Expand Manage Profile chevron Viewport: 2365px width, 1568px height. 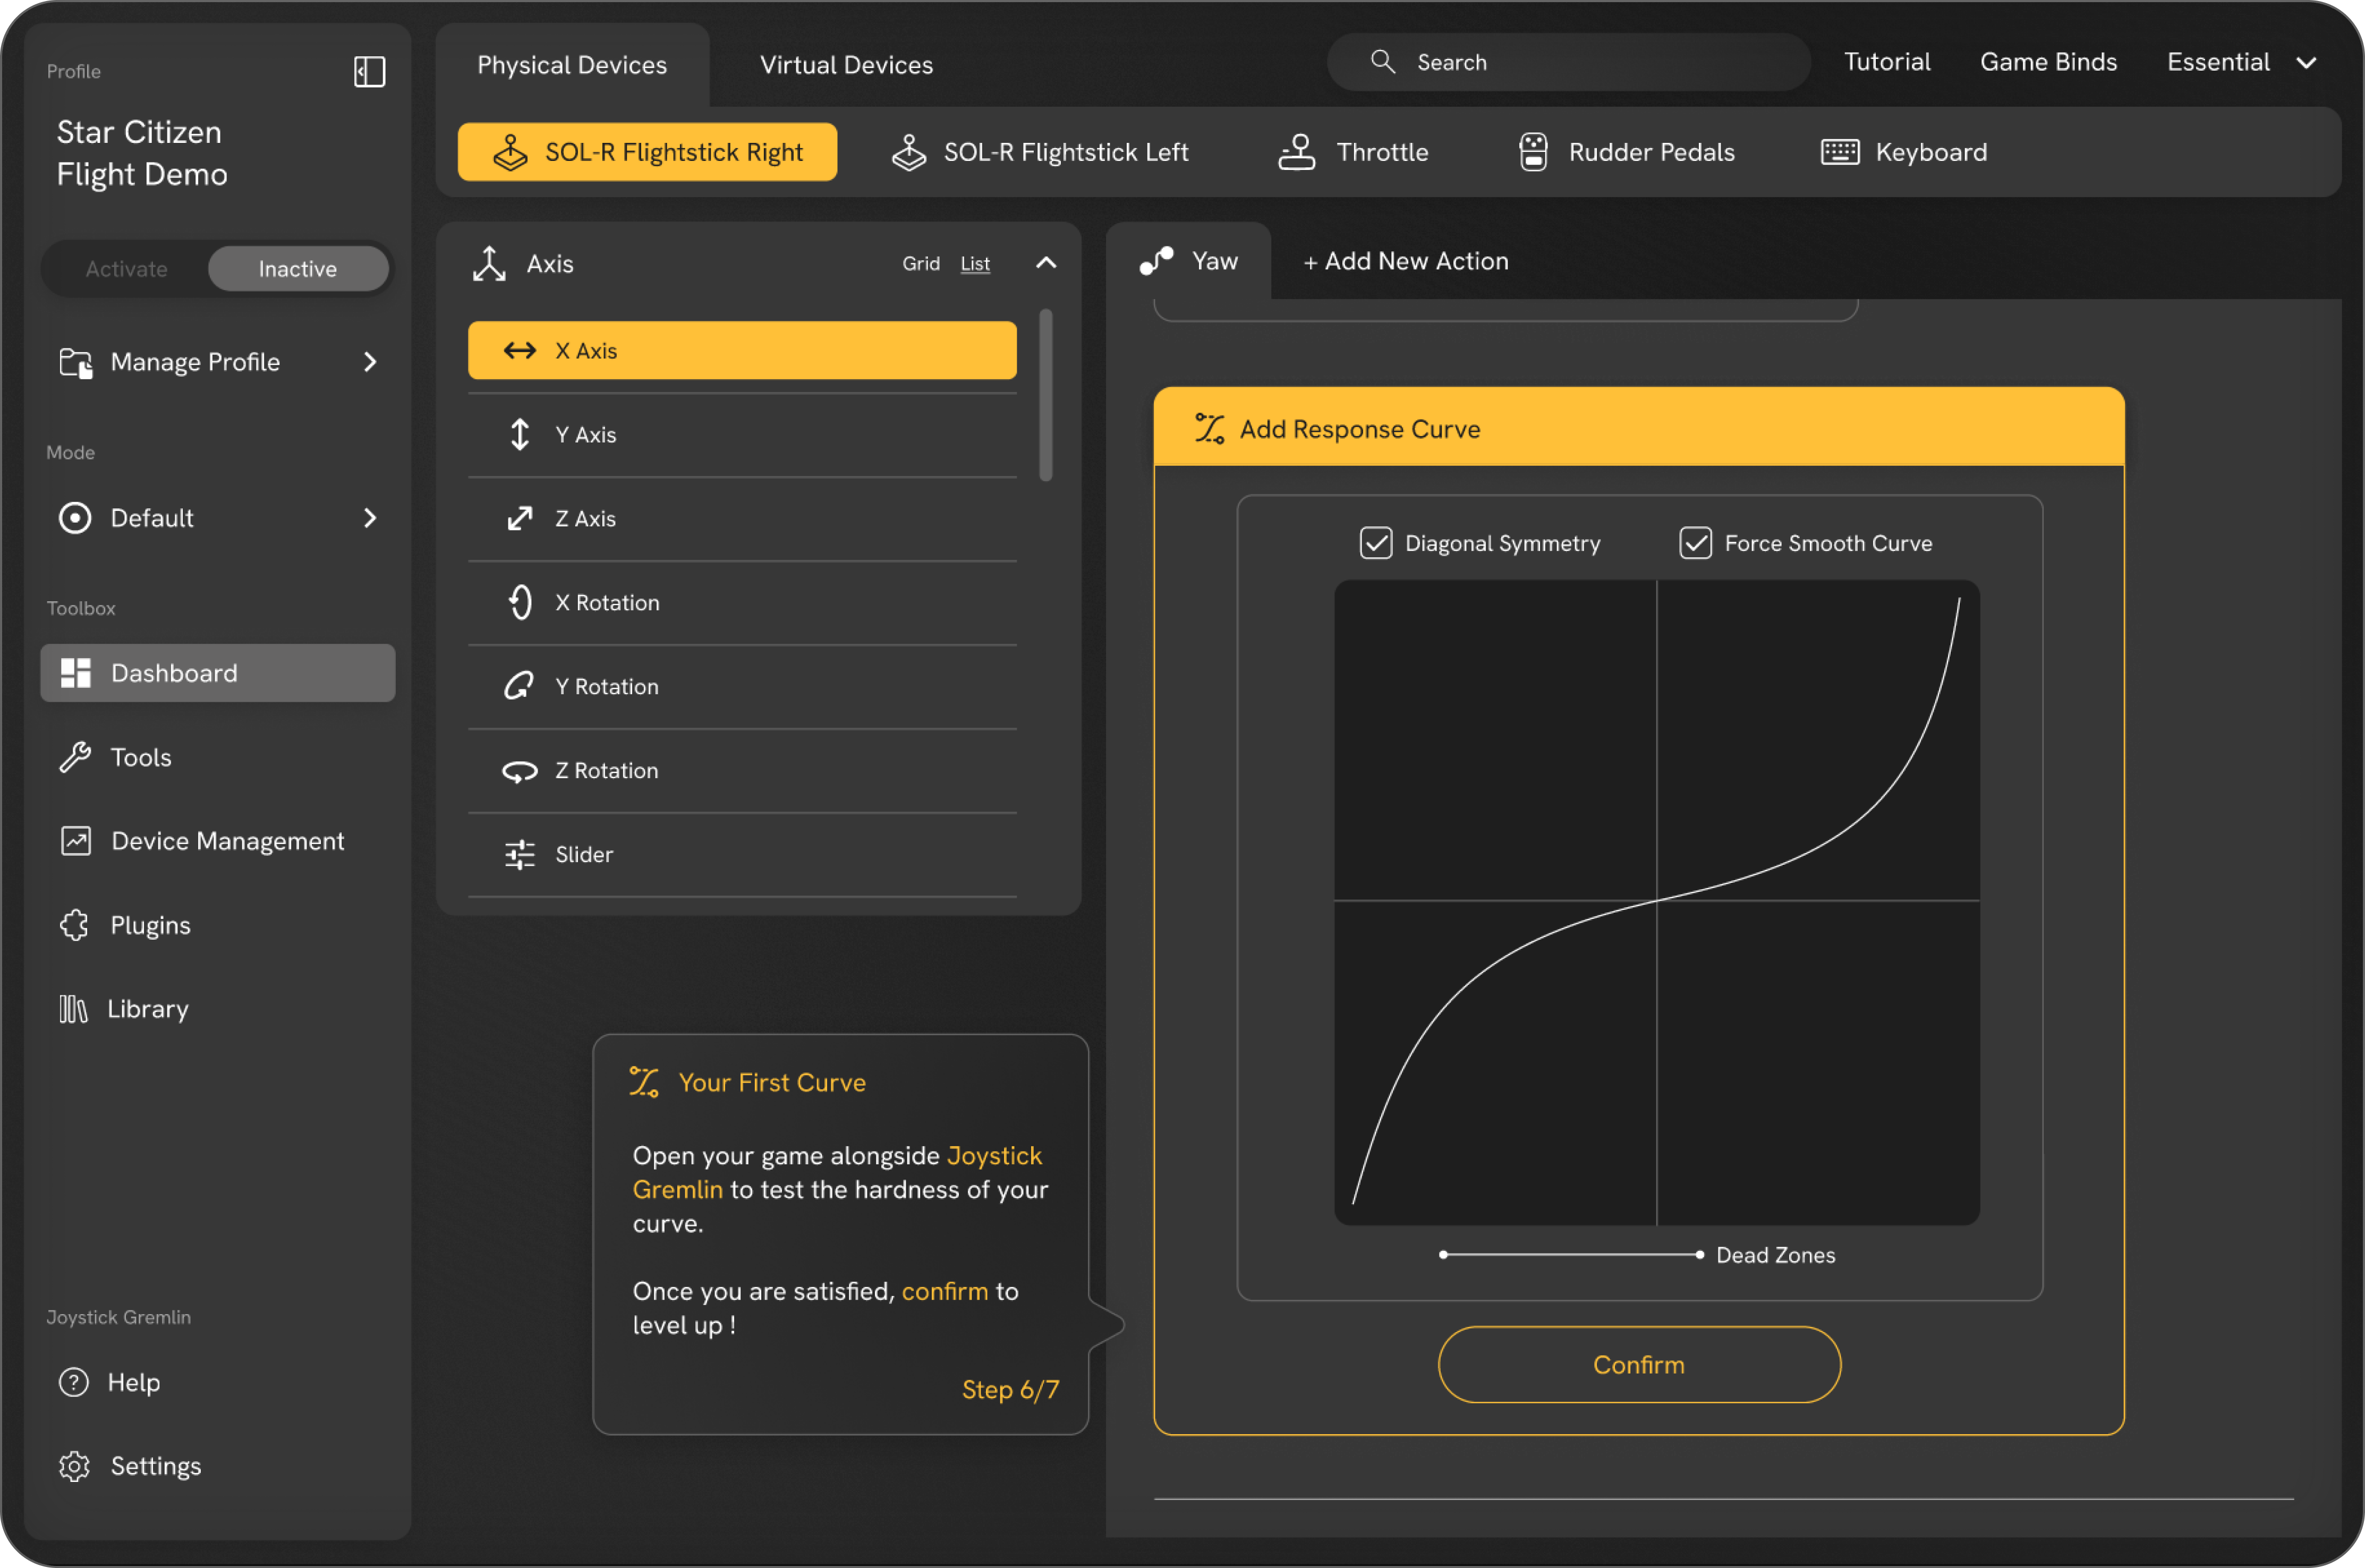(370, 362)
